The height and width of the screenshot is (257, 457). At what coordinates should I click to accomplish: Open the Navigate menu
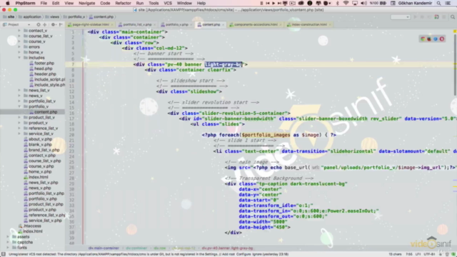[87, 3]
